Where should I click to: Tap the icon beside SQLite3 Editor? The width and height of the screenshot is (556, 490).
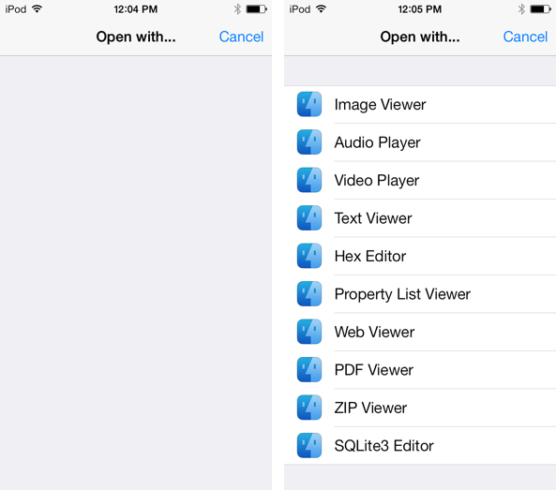click(309, 445)
